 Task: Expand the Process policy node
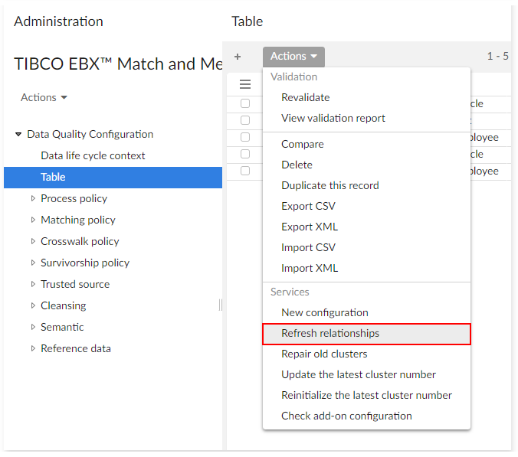point(33,198)
